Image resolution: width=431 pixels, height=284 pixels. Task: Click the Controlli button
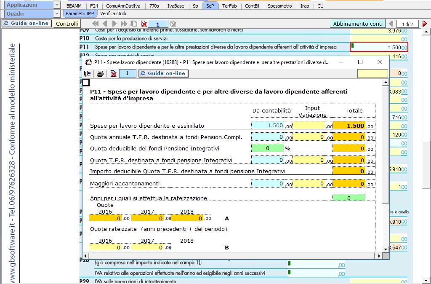(x=67, y=24)
